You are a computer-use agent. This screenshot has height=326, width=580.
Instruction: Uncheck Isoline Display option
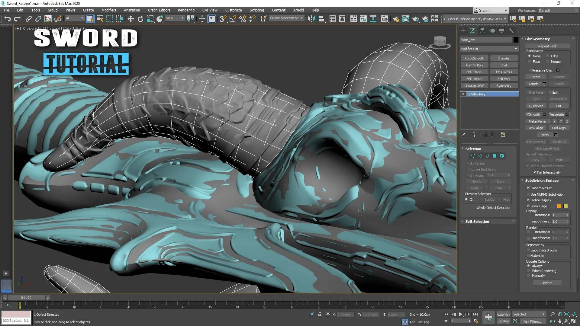528,200
